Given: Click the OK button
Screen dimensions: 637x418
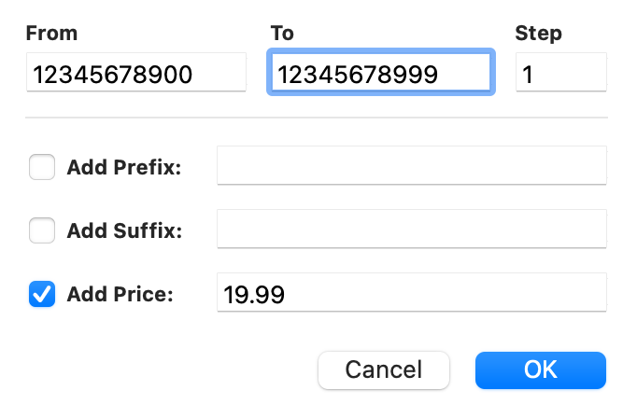Looking at the screenshot, I should coord(540,370).
